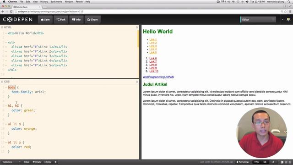Click Link 8 in the preview
Viewport: 293px width, 165px height.
pyautogui.click(x=153, y=65)
